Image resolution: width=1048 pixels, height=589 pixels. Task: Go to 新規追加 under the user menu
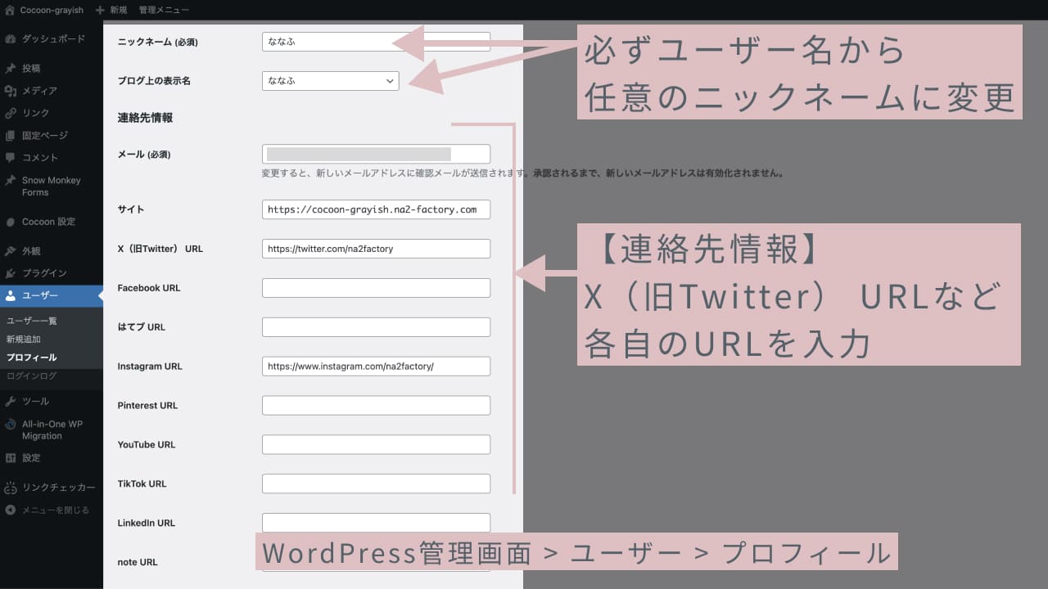tap(24, 339)
